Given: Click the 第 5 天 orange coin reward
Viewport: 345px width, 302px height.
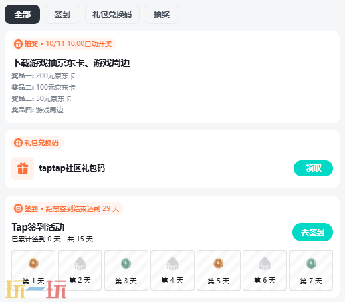Looking at the screenshot, I should click(x=219, y=263).
